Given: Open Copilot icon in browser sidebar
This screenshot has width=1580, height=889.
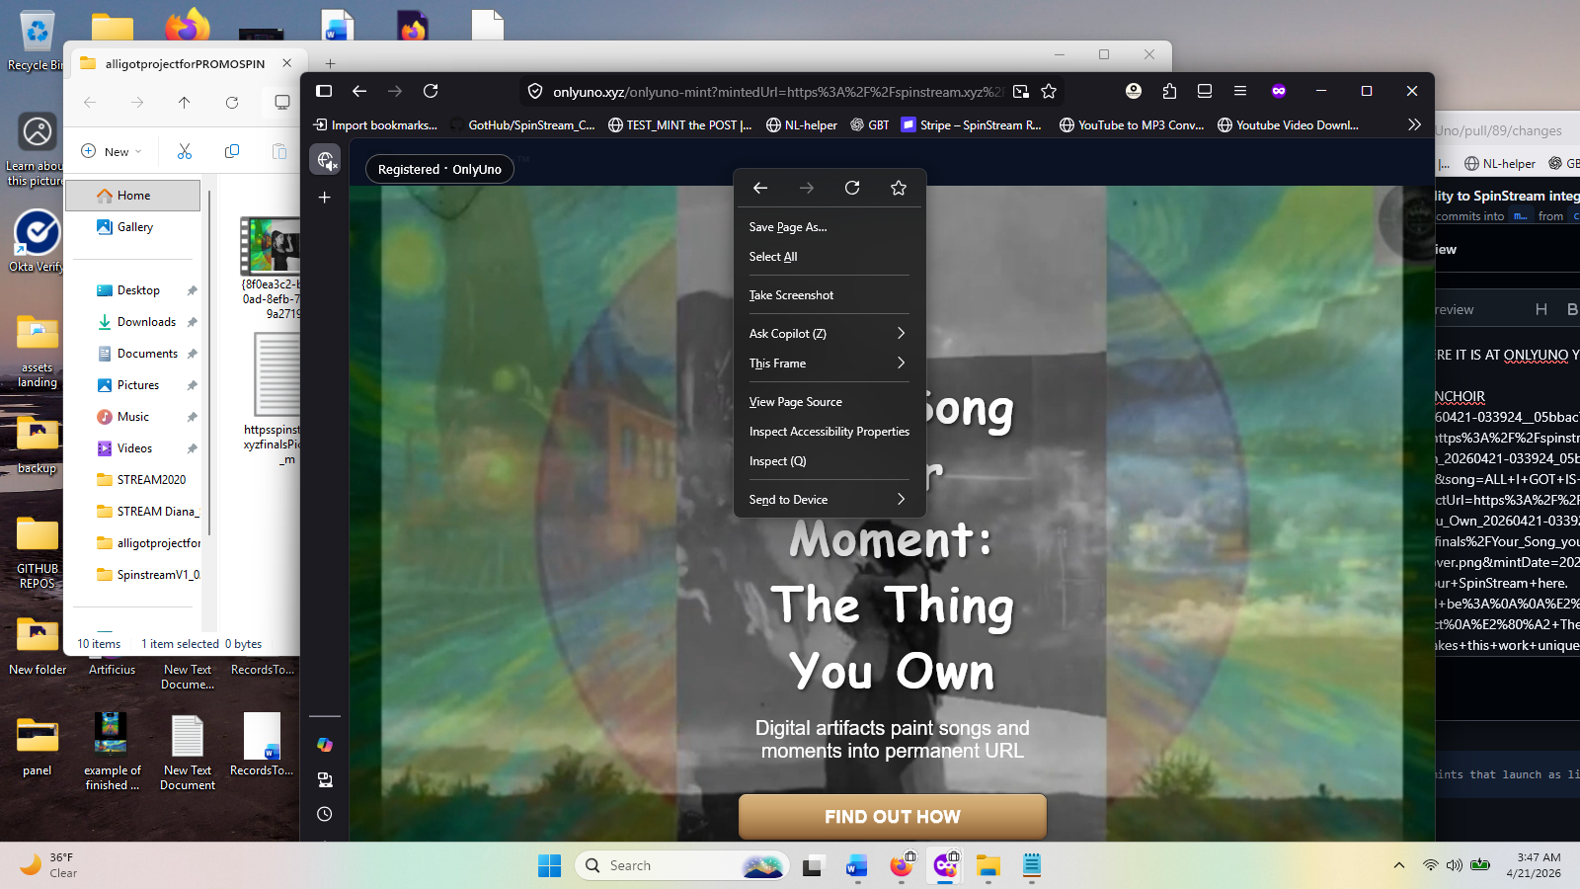Looking at the screenshot, I should pyautogui.click(x=324, y=745).
